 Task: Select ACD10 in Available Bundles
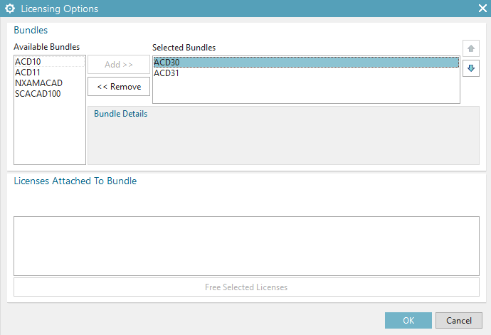(28, 62)
